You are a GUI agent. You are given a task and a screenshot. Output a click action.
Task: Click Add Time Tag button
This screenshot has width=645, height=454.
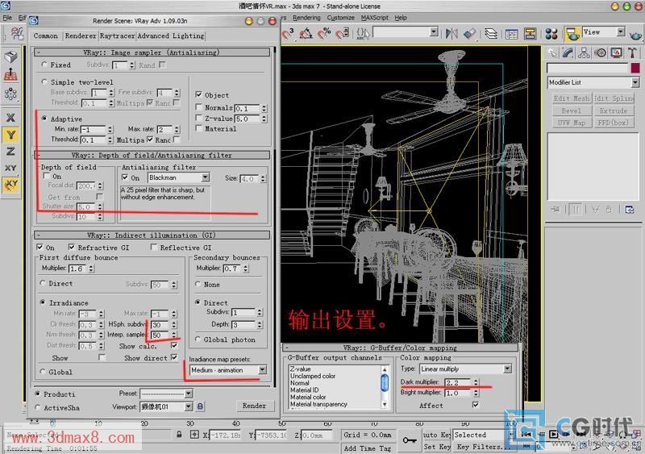(x=368, y=448)
